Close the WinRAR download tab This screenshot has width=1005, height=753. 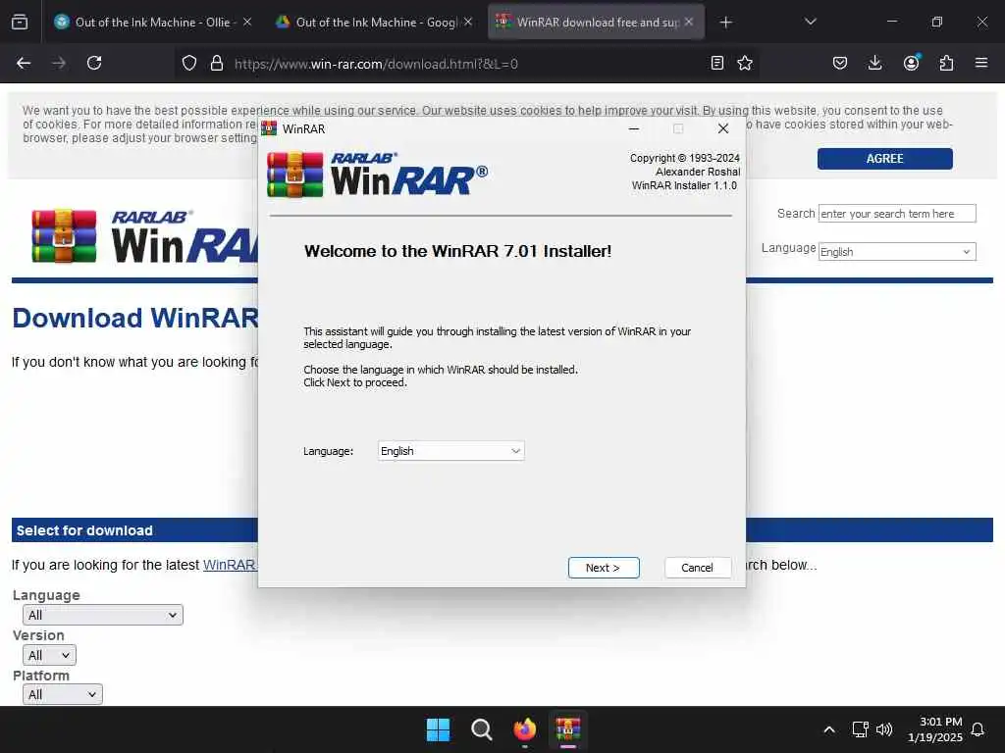(x=689, y=23)
